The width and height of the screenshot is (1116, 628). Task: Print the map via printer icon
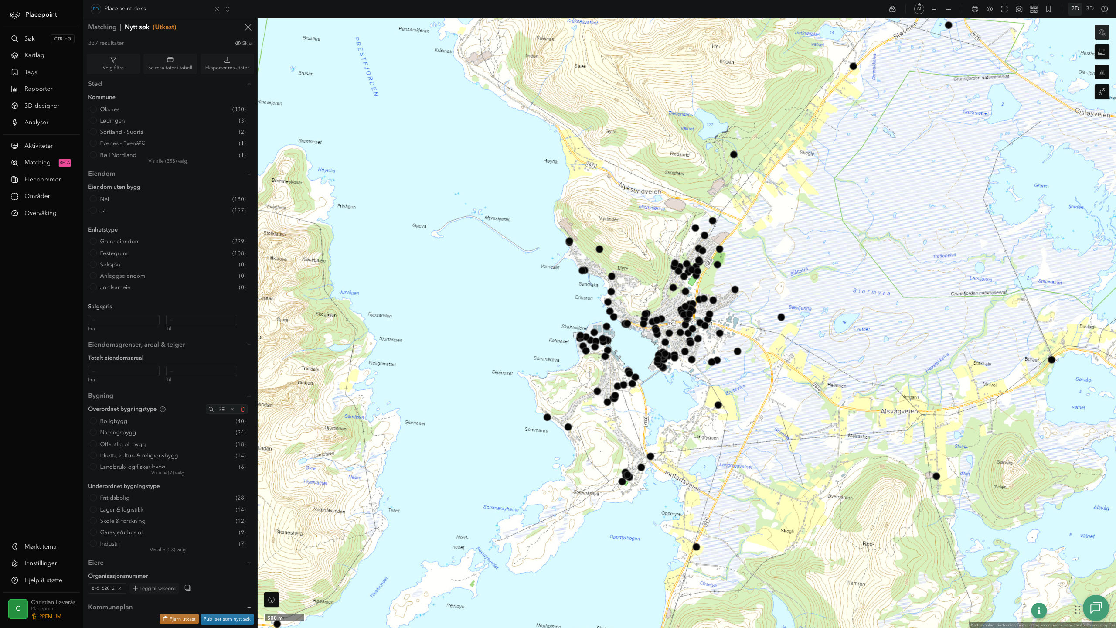pos(975,9)
